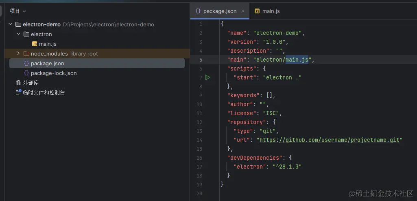Open the 项目 view dropdown

[18, 11]
